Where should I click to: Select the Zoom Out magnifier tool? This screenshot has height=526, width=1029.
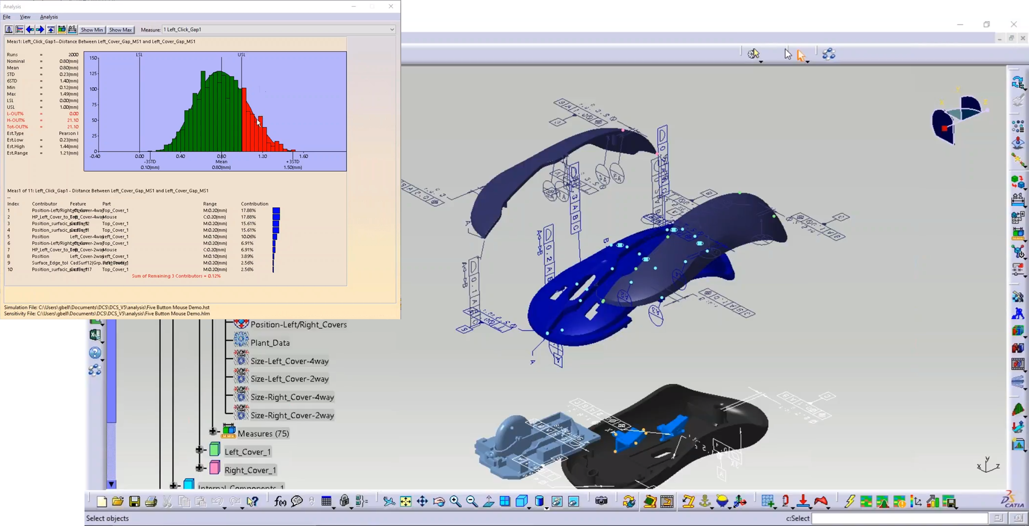tap(472, 501)
